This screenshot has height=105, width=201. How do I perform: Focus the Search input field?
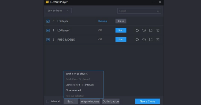point(137,11)
